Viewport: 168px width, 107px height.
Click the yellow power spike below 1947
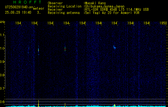pyautogui.click(x=115, y=105)
